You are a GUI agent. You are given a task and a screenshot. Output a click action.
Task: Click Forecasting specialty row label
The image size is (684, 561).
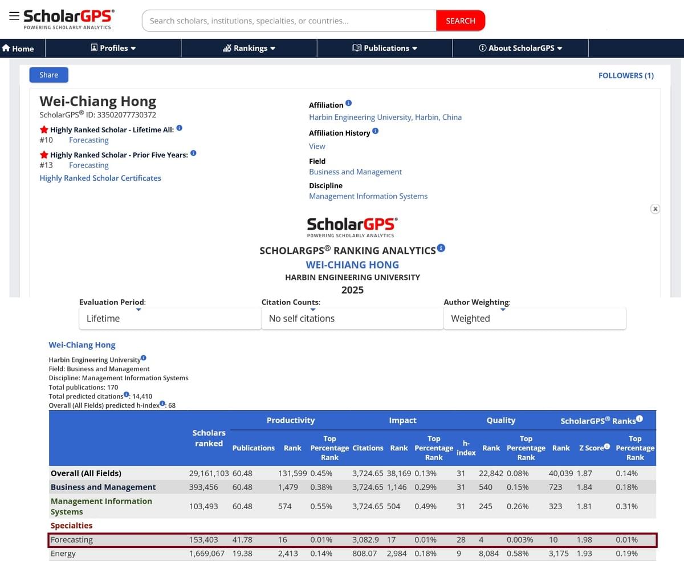coord(72,539)
